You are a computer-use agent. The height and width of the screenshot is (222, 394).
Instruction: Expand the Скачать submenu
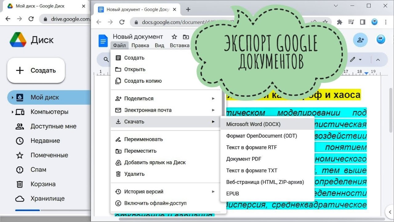166,121
